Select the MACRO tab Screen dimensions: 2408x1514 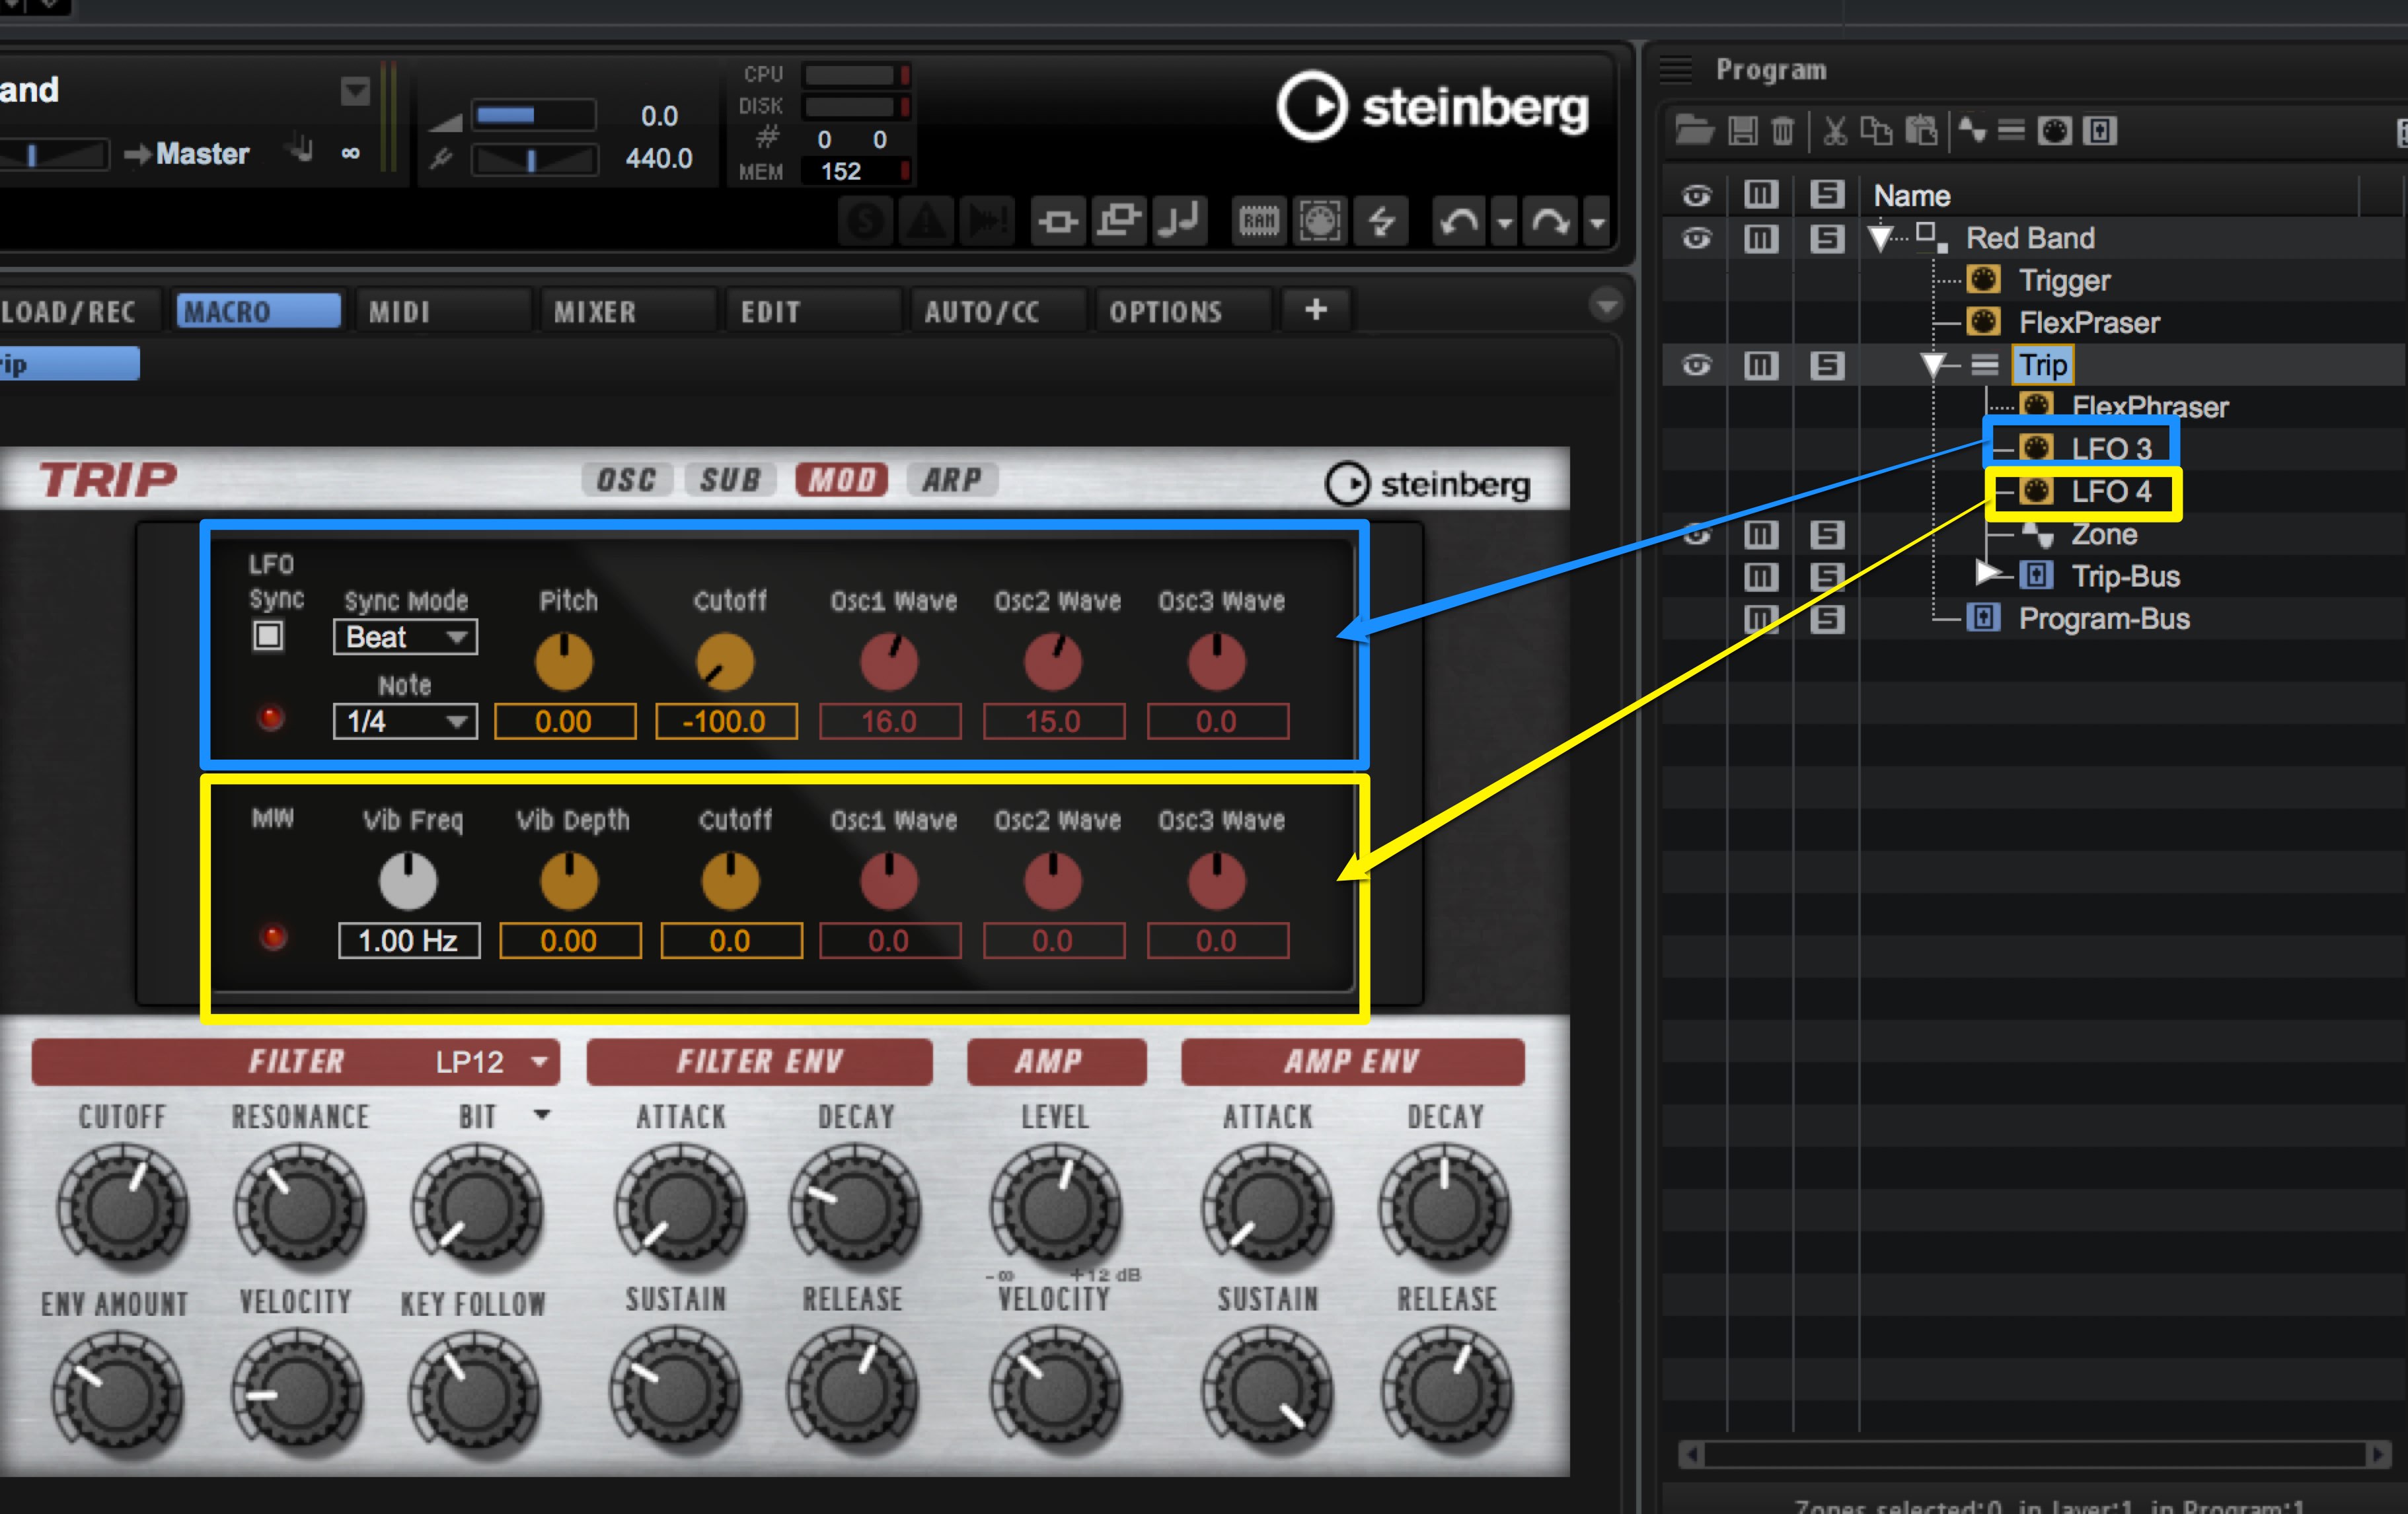point(258,311)
